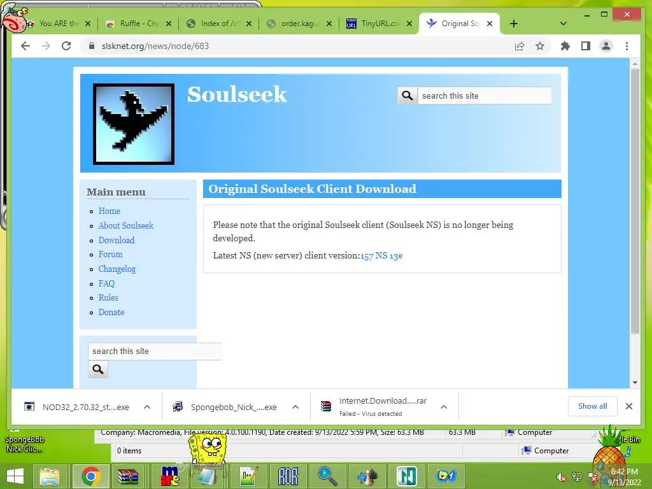Image resolution: width=652 pixels, height=489 pixels.
Task: Open the tab search dropdown arrow
Action: 563,24
